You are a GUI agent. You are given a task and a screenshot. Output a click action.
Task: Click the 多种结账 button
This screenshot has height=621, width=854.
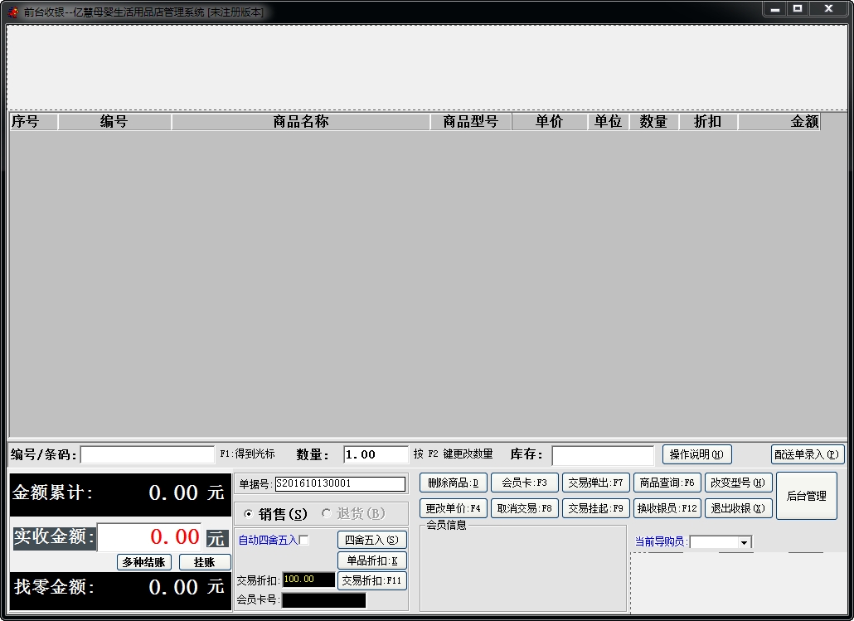pos(144,562)
